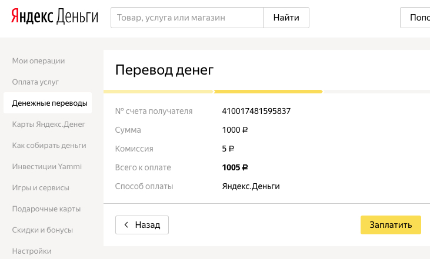Open Мои операции in the sidebar

pyautogui.click(x=38, y=60)
